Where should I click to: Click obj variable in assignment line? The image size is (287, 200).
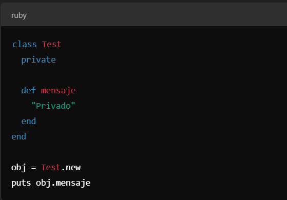pos(18,168)
